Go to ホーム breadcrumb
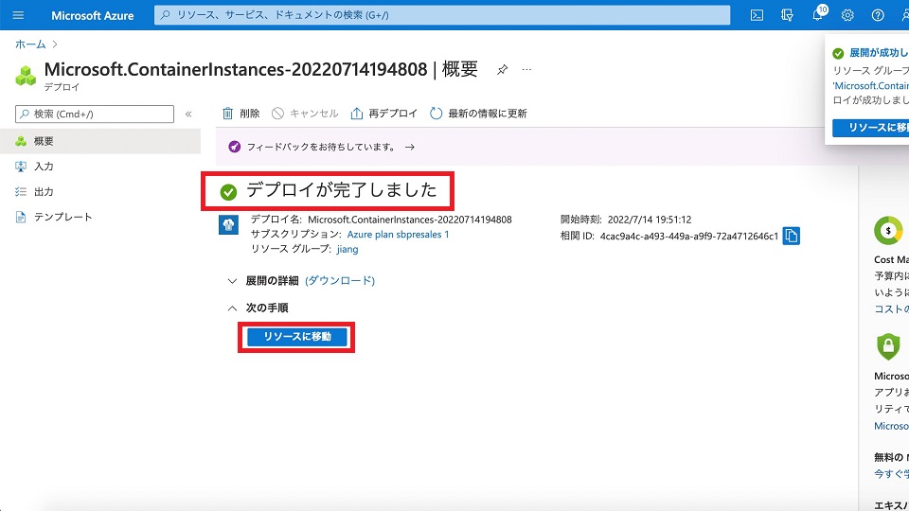The width and height of the screenshot is (909, 511). click(30, 44)
